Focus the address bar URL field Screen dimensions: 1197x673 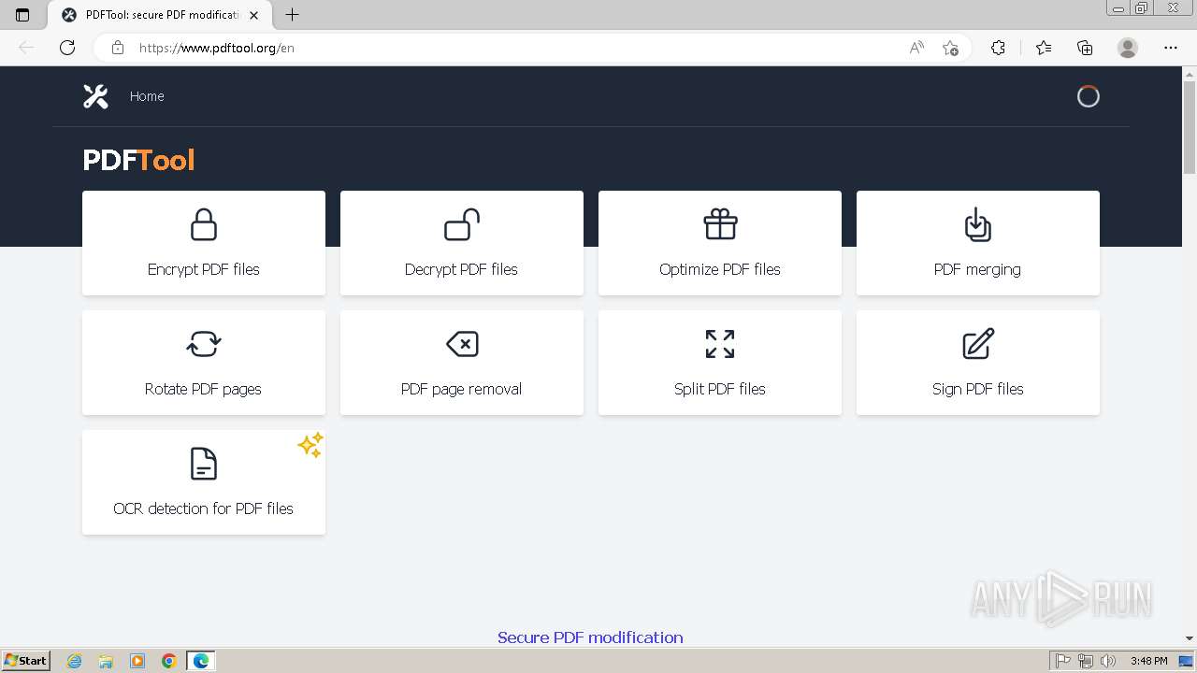coord(519,48)
